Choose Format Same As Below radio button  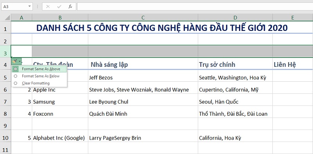(16, 76)
